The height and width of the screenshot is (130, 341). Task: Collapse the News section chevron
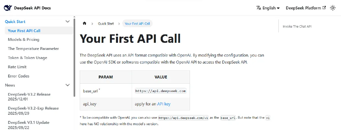click(x=68, y=85)
